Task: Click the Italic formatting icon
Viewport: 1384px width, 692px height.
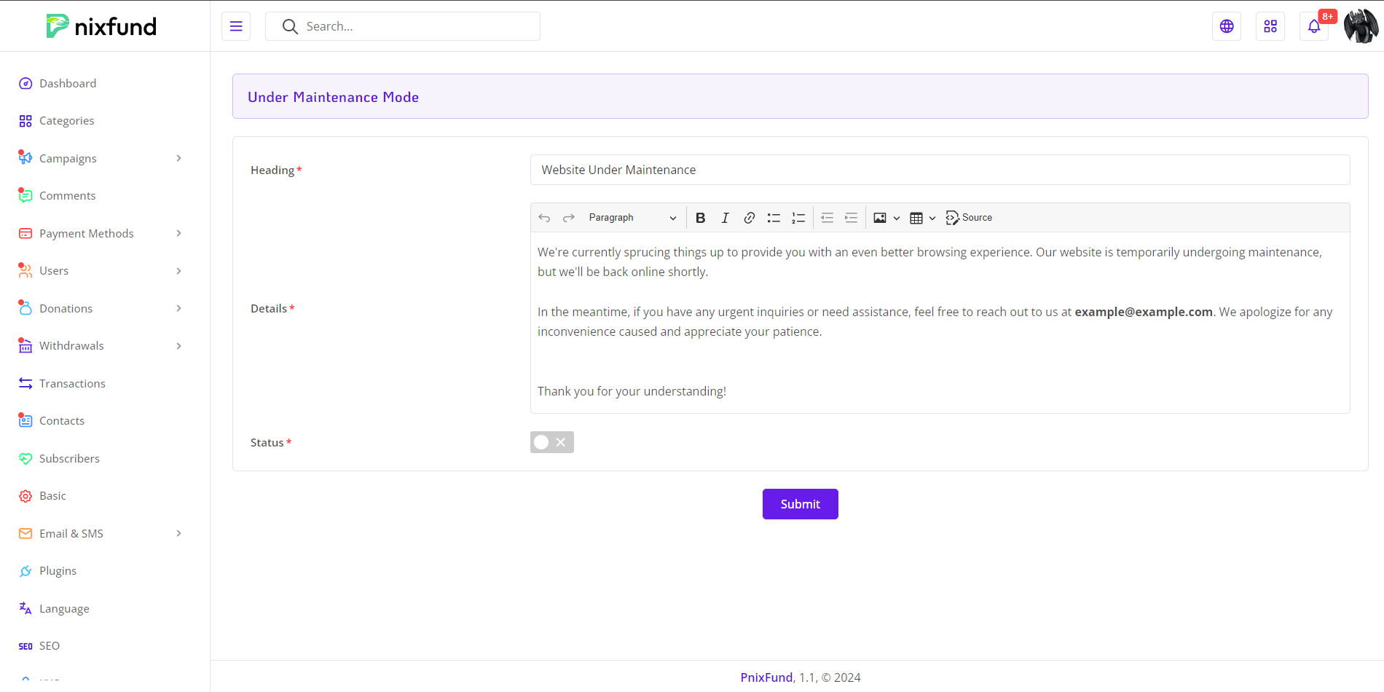Action: tap(725, 218)
